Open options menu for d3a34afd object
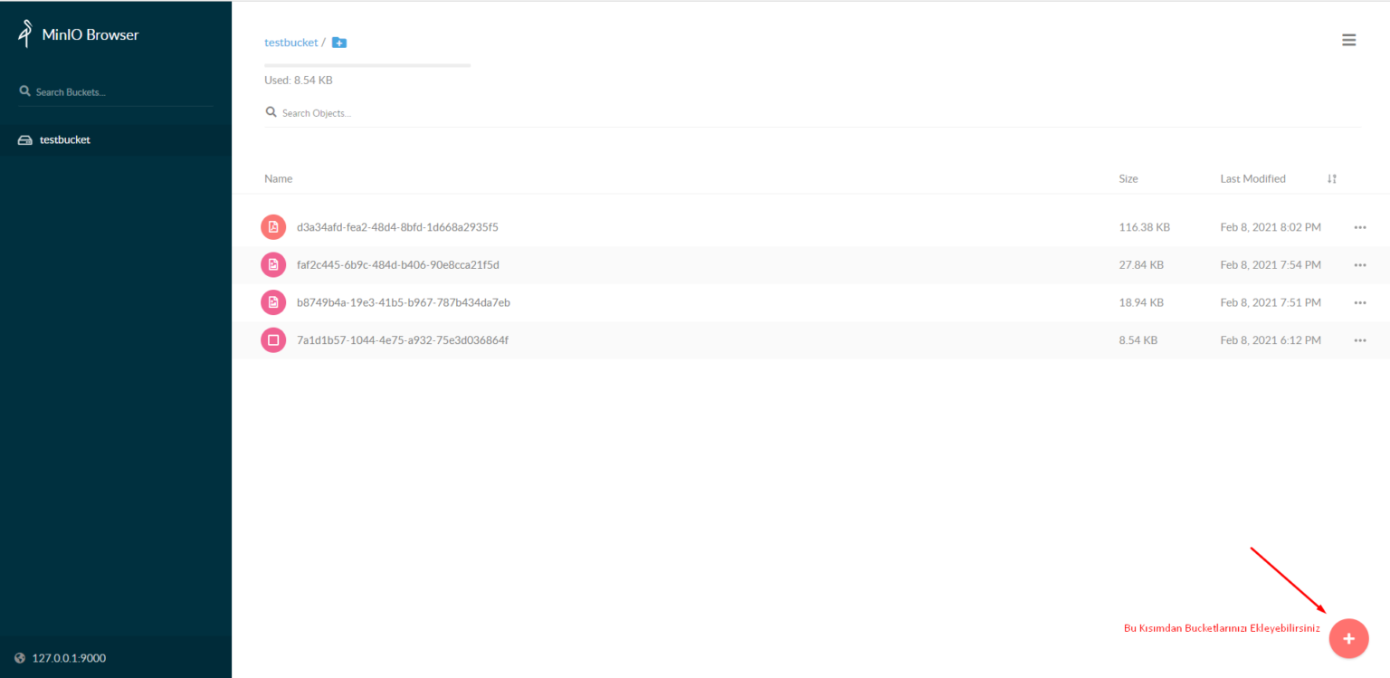Viewport: 1390px width, 678px height. coord(1359,227)
